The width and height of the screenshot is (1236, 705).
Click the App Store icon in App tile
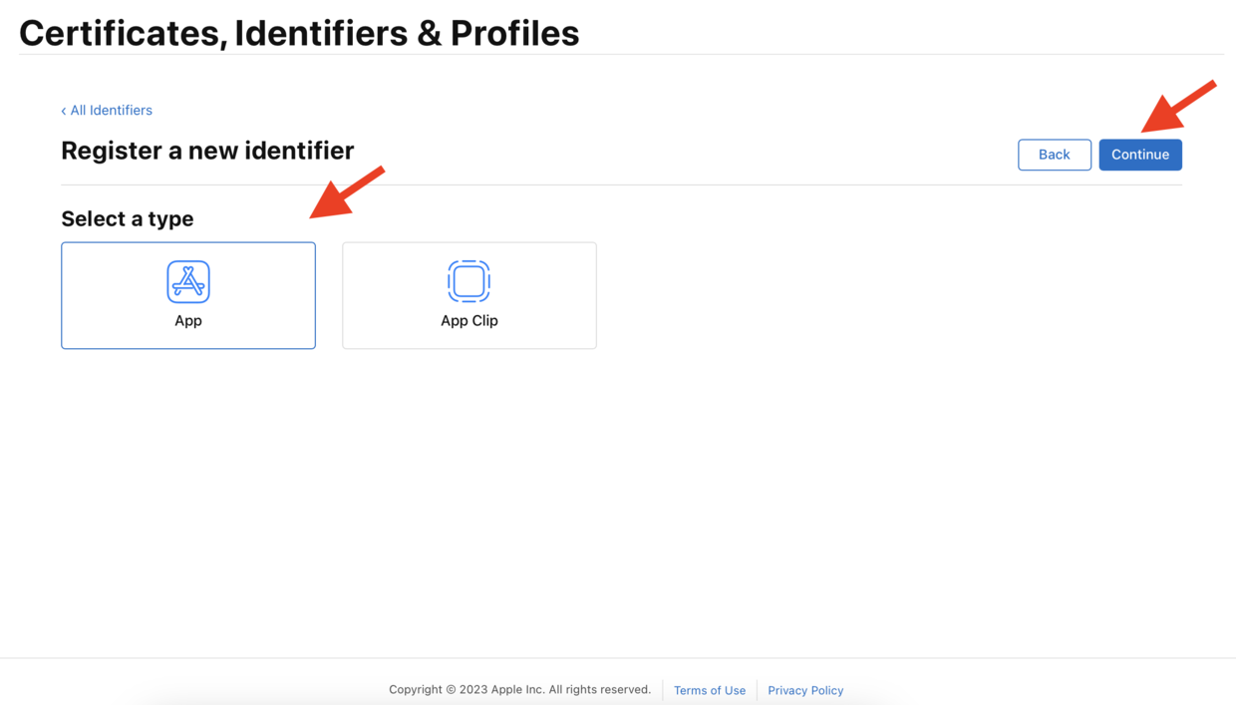(188, 281)
